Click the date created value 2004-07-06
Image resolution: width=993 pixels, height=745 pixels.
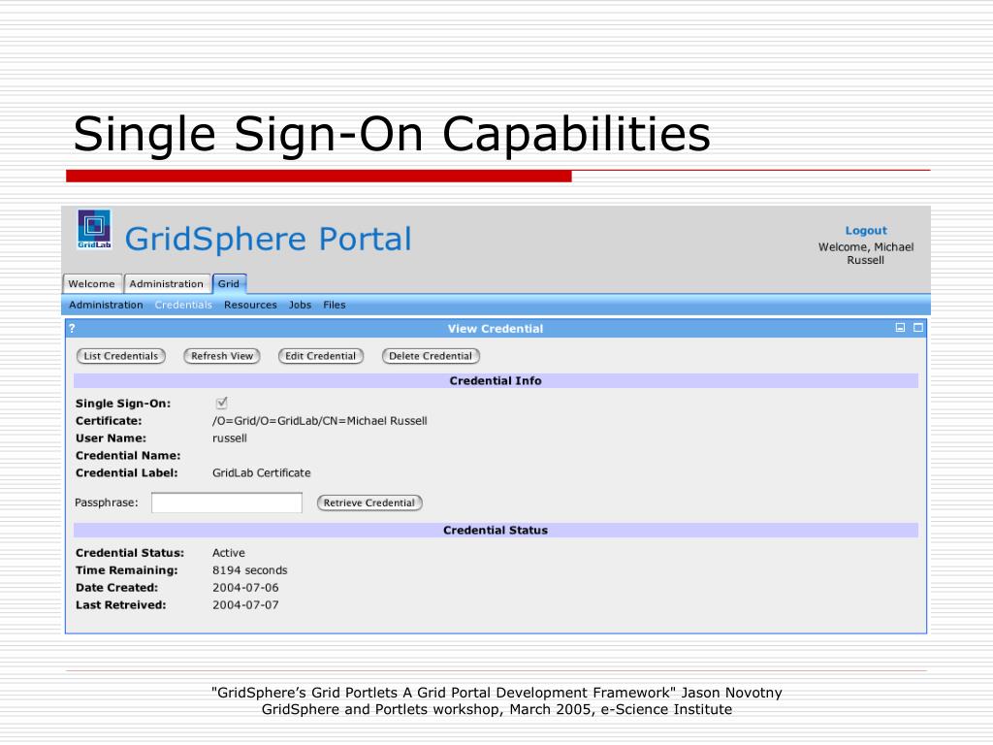point(245,588)
